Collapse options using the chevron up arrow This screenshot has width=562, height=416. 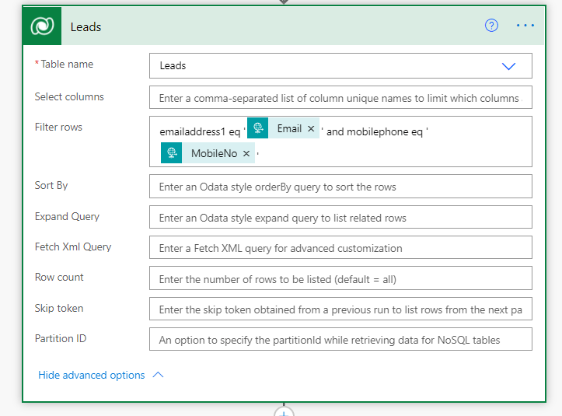click(x=159, y=375)
